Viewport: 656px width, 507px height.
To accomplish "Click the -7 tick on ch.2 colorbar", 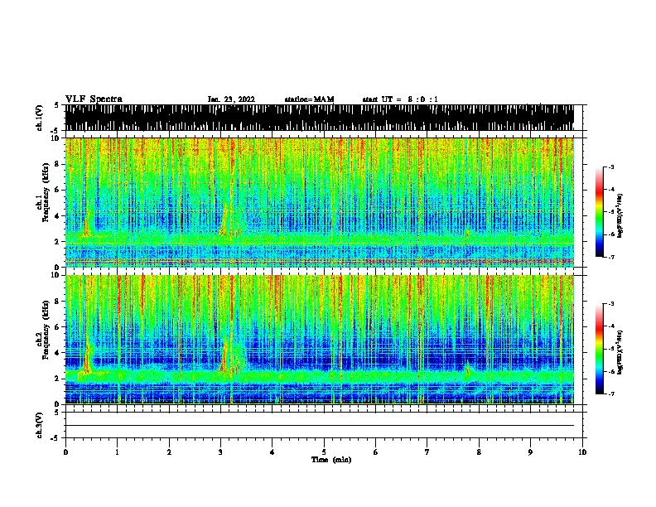I will click(x=611, y=394).
